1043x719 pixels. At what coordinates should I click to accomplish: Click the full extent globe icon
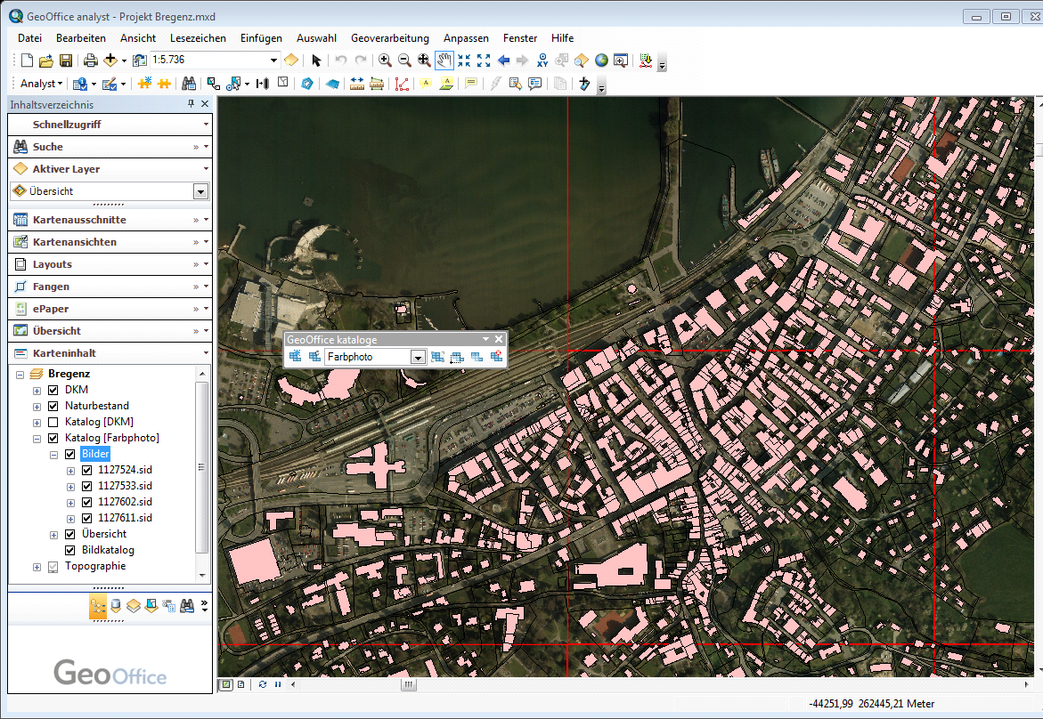[x=601, y=61]
